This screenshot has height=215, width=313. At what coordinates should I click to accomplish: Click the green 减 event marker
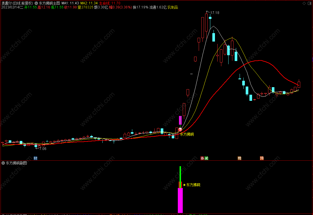tap(207, 158)
